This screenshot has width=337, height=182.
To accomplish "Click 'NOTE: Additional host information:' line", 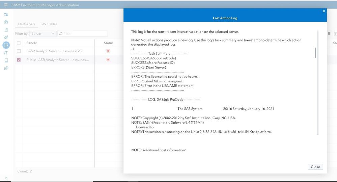I will click(x=159, y=150).
